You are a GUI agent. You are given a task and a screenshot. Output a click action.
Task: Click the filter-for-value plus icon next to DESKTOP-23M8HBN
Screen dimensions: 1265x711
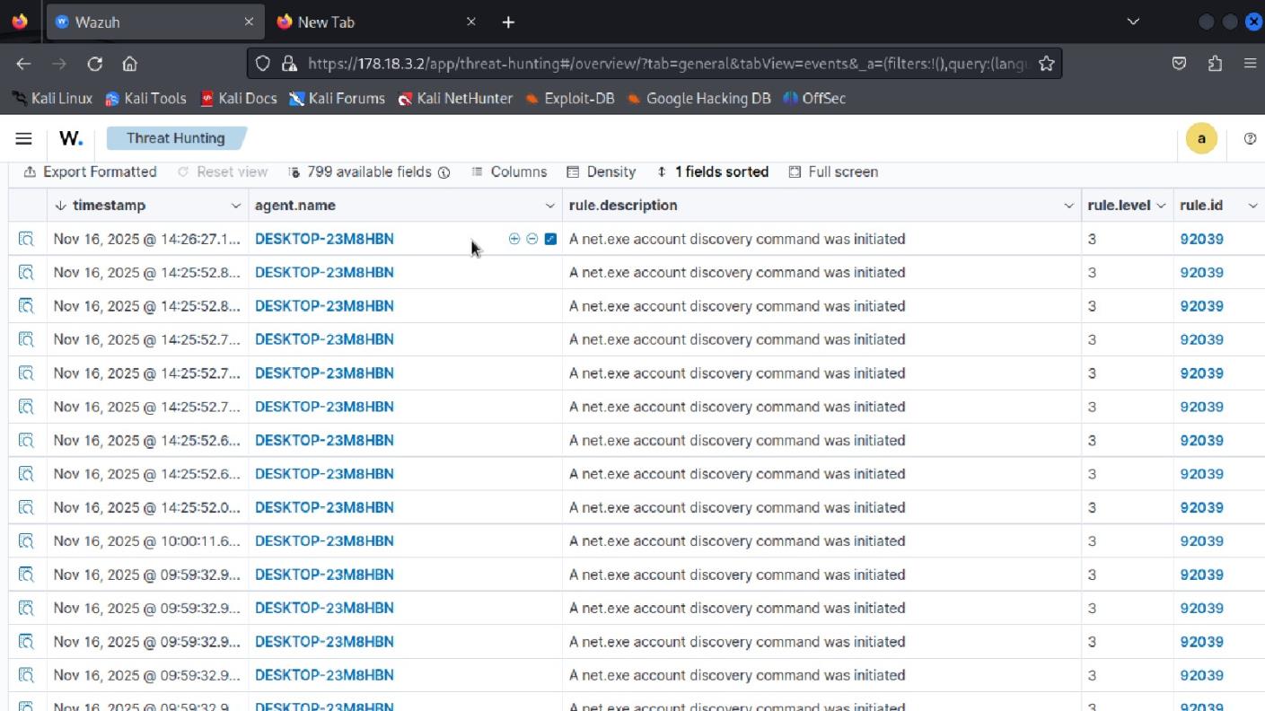[x=514, y=239]
